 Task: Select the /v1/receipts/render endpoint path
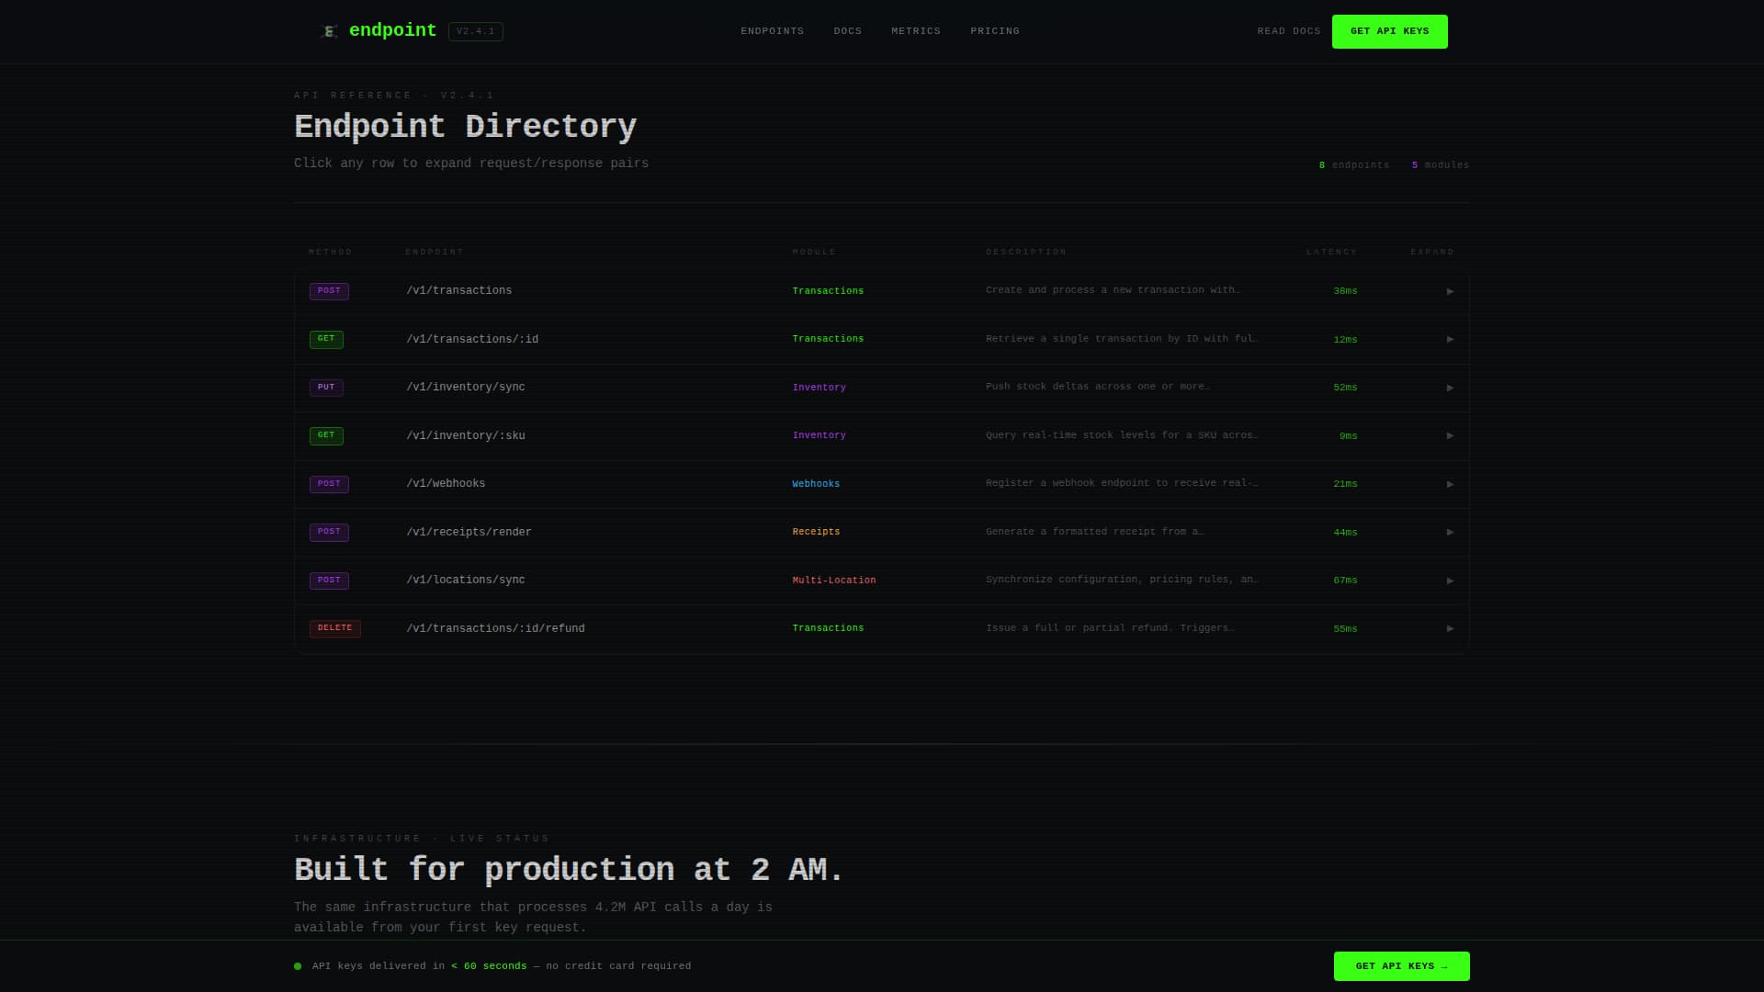[x=469, y=532]
